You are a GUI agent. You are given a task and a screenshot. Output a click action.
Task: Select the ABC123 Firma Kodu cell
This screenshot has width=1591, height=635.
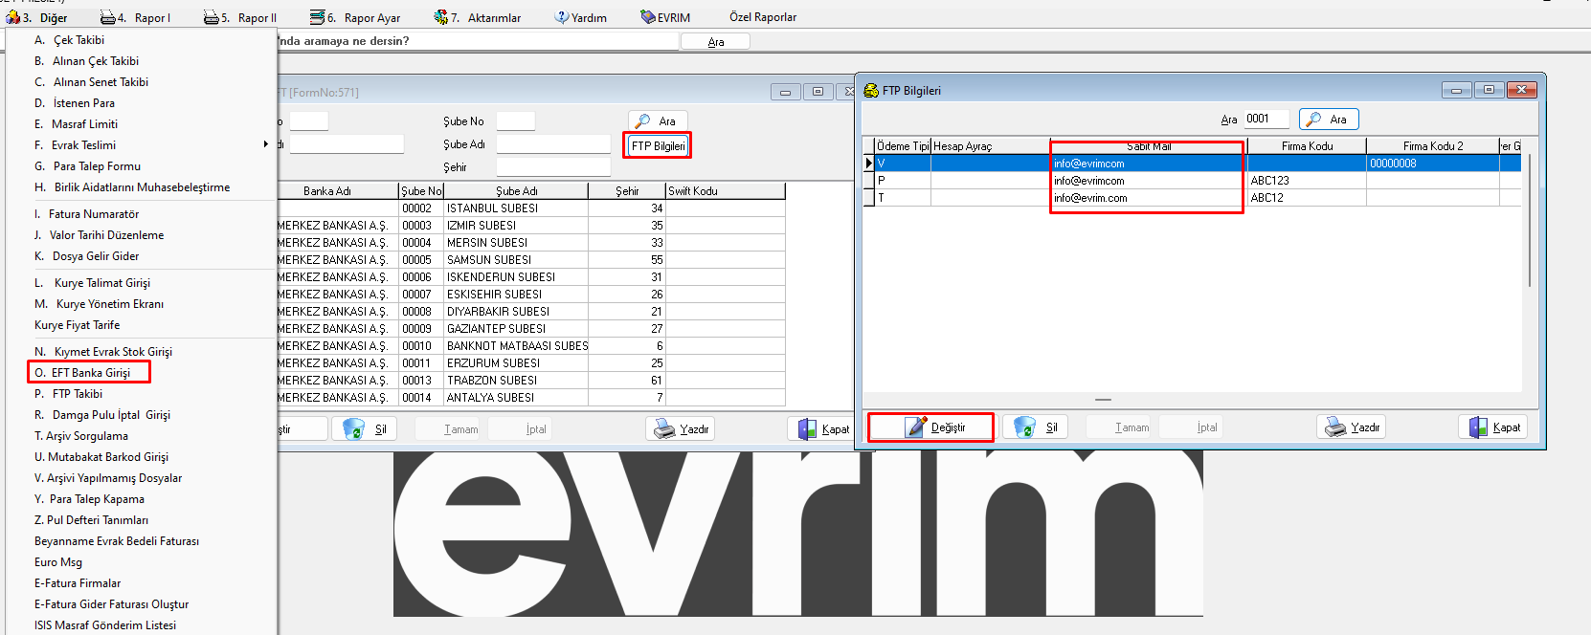point(1307,181)
